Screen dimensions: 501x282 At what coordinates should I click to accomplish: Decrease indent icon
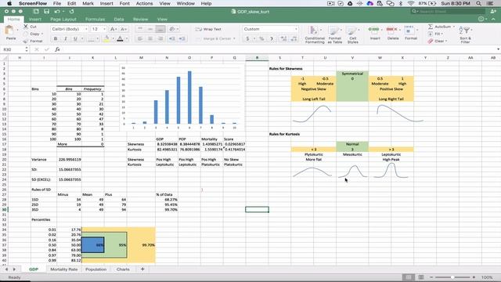[172, 38]
